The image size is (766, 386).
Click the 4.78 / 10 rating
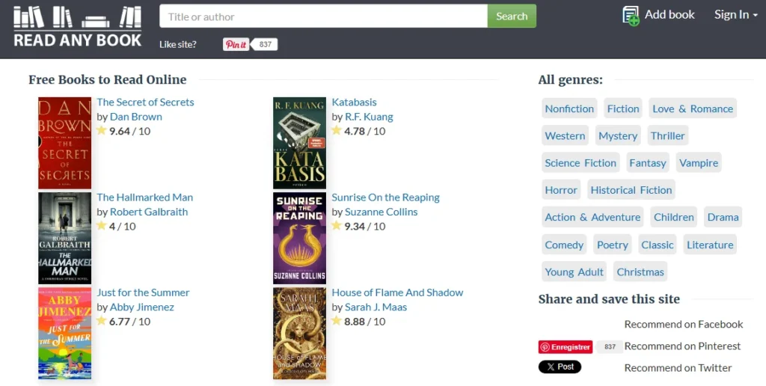364,132
